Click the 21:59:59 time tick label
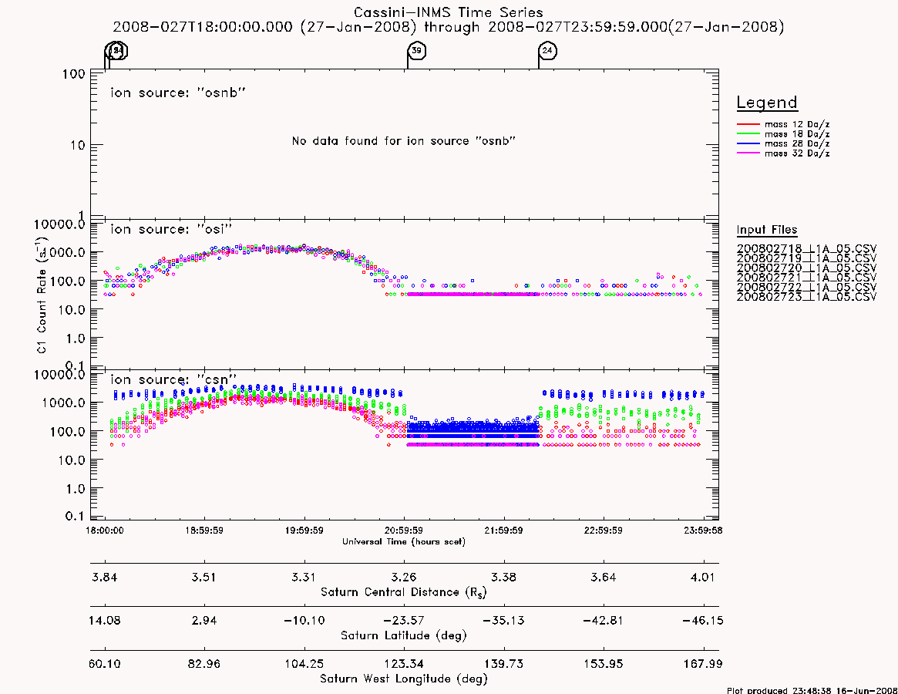This screenshot has width=898, height=694. (x=503, y=531)
